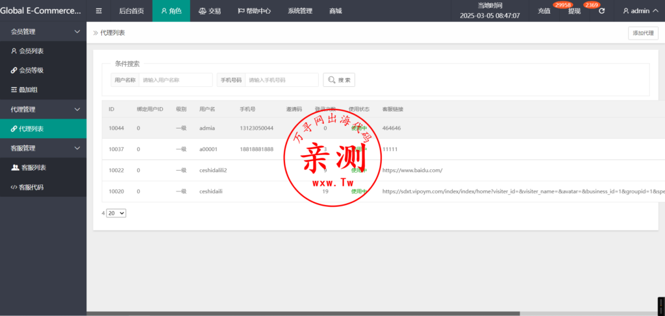Open the page size dropdown showing 20
Screen dimensions: 665x316
(x=116, y=213)
